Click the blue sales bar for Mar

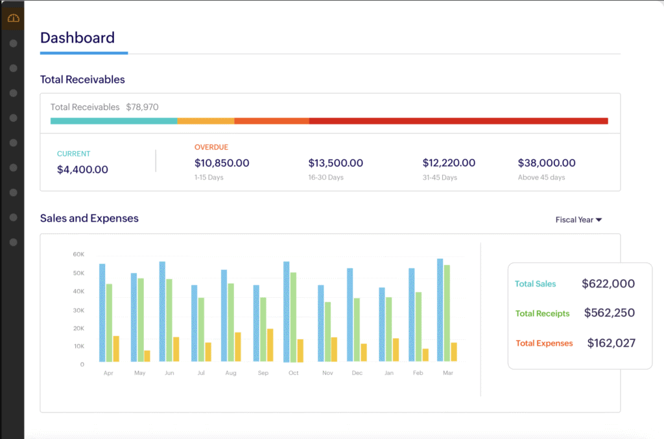(440, 310)
